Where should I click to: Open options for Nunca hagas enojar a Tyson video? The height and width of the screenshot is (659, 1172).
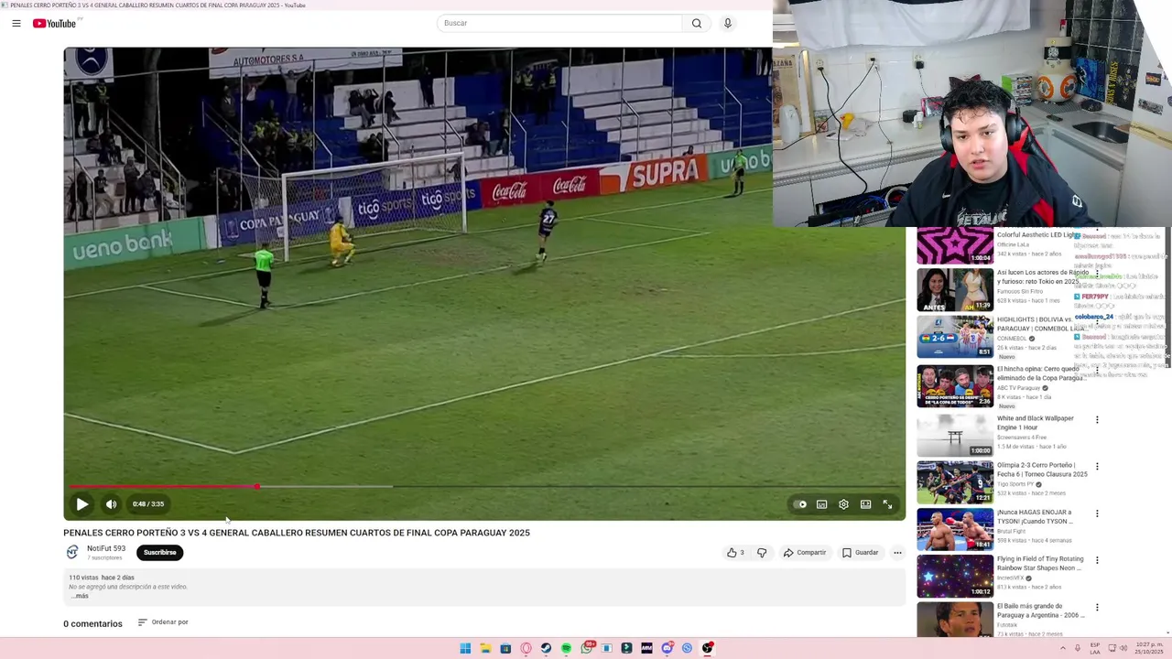click(x=1097, y=513)
